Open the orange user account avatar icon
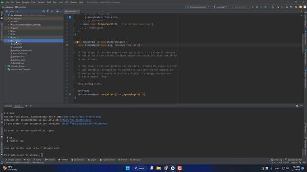 point(301,7)
